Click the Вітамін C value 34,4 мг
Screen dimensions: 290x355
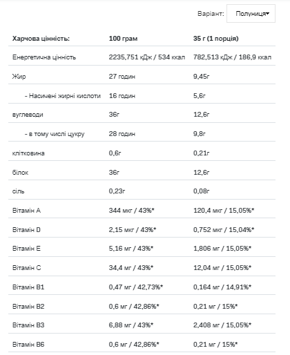120,268
